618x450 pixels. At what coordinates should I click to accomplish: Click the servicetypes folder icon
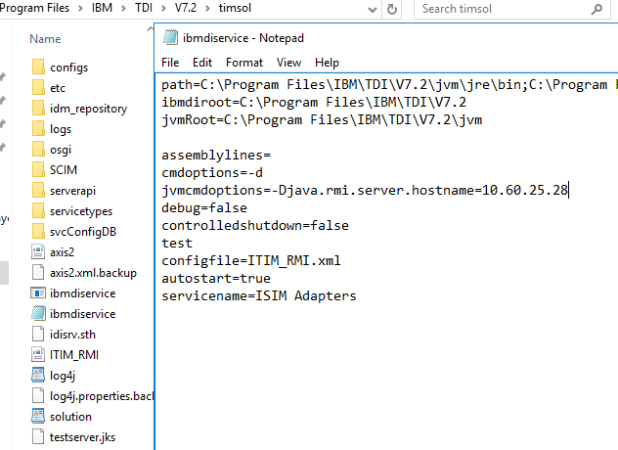[38, 210]
